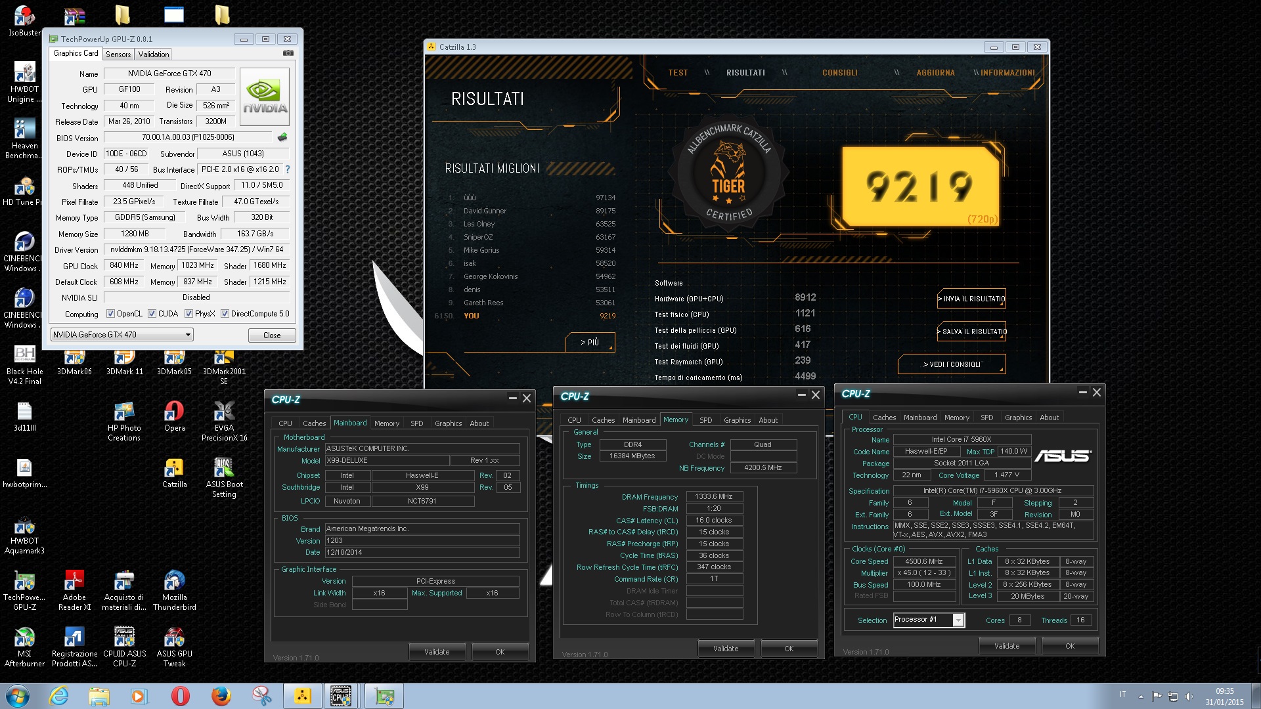Image resolution: width=1261 pixels, height=709 pixels.
Task: Click the Driver Version field in GPU-Z
Action: (x=197, y=249)
